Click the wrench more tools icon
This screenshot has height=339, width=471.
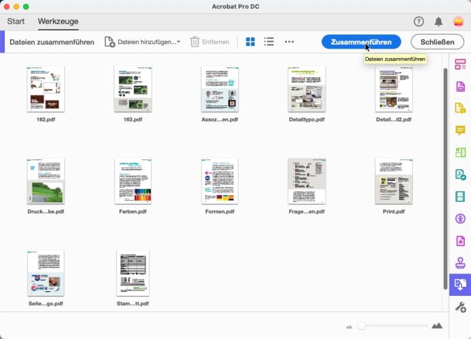[460, 307]
